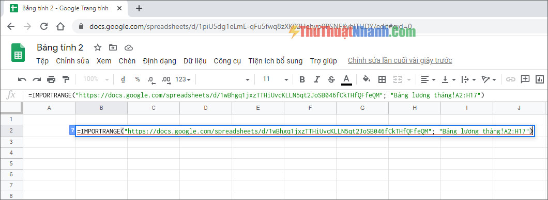Select the text color underlined A

coord(346,79)
